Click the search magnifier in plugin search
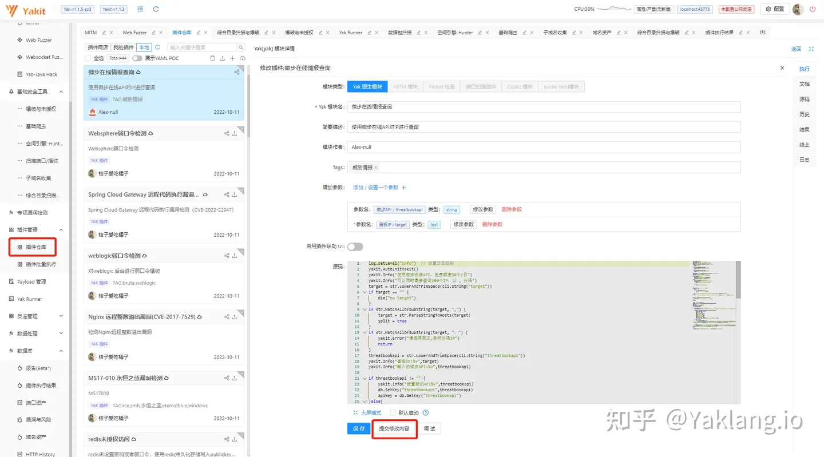The height and width of the screenshot is (457, 824). tap(241, 47)
